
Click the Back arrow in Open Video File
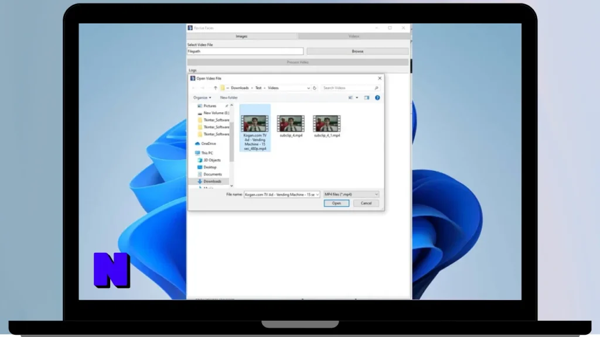pyautogui.click(x=194, y=88)
